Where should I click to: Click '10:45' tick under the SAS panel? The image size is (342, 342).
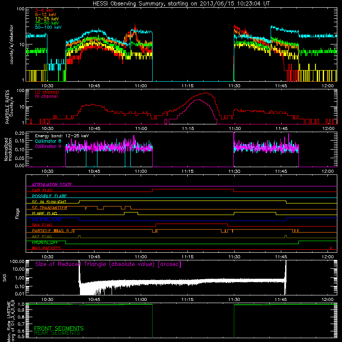(x=94, y=300)
